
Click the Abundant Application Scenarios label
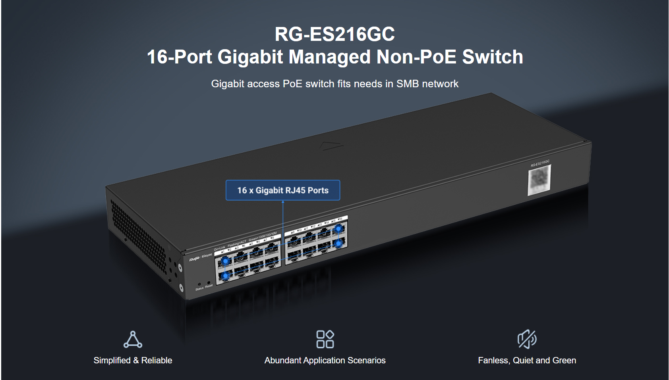tap(325, 360)
